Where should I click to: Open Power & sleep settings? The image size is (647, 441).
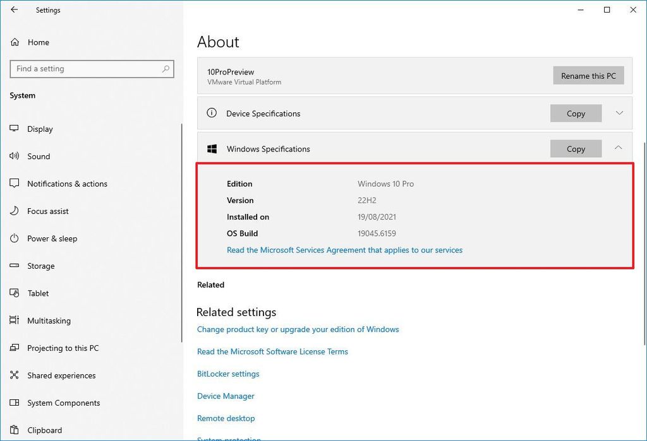click(14, 238)
